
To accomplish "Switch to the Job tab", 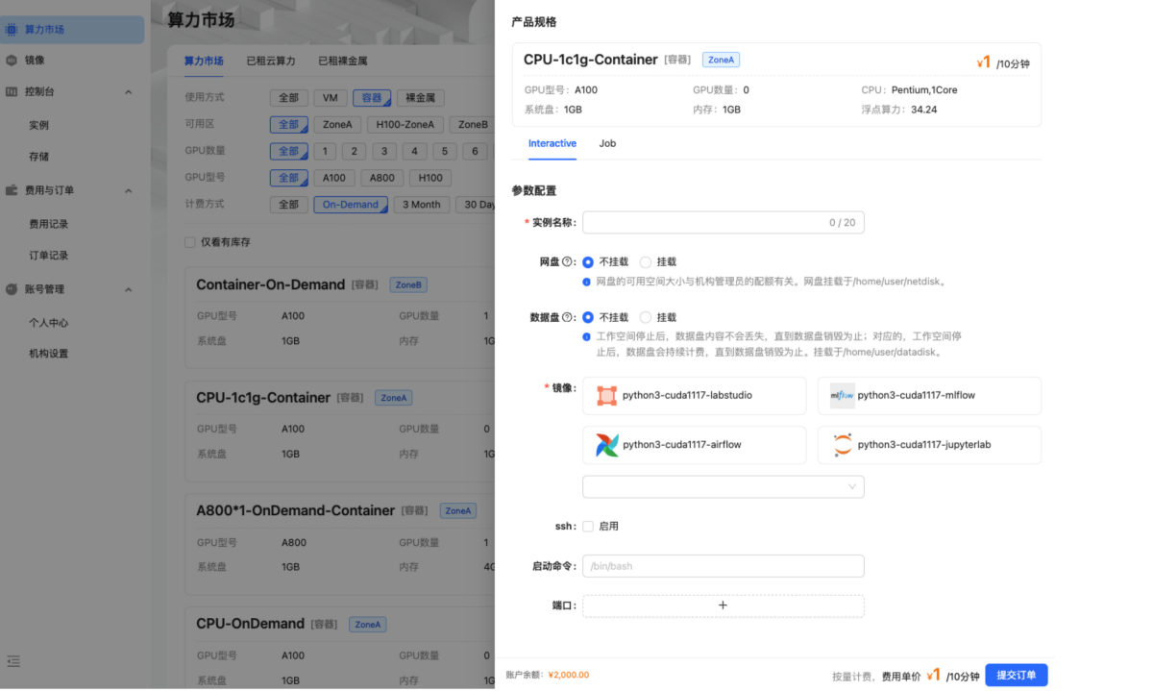I will 607,143.
